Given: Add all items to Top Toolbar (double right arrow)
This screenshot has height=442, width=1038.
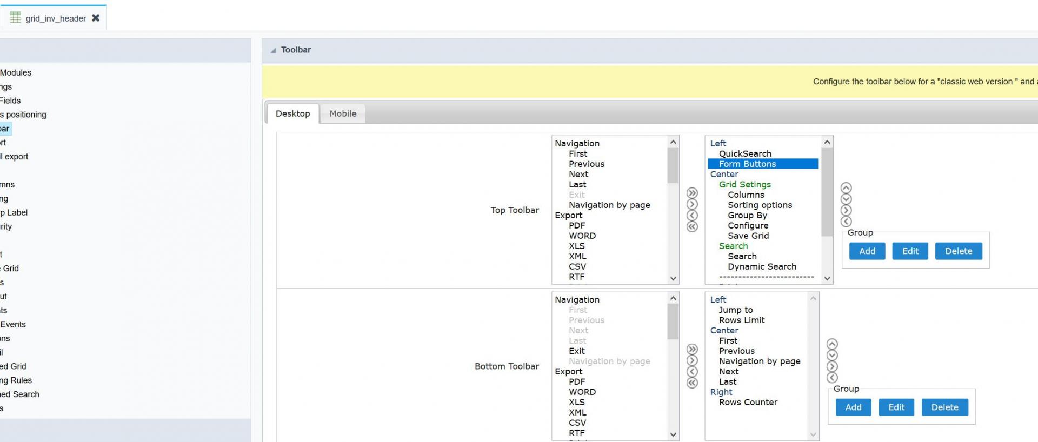Looking at the screenshot, I should click(692, 193).
